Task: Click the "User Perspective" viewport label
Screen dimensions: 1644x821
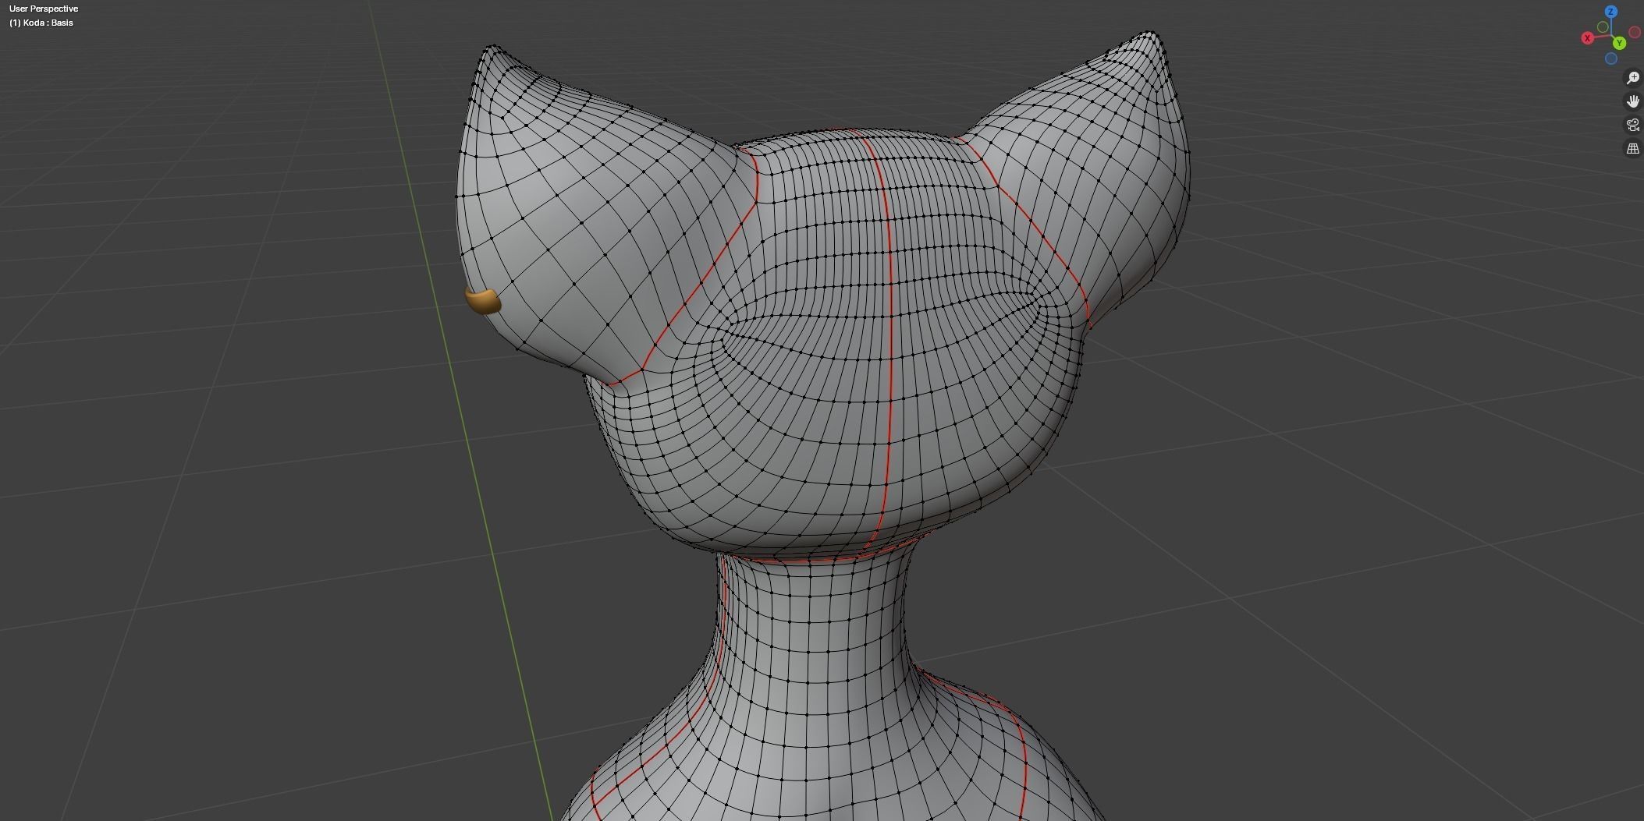Action: click(44, 9)
